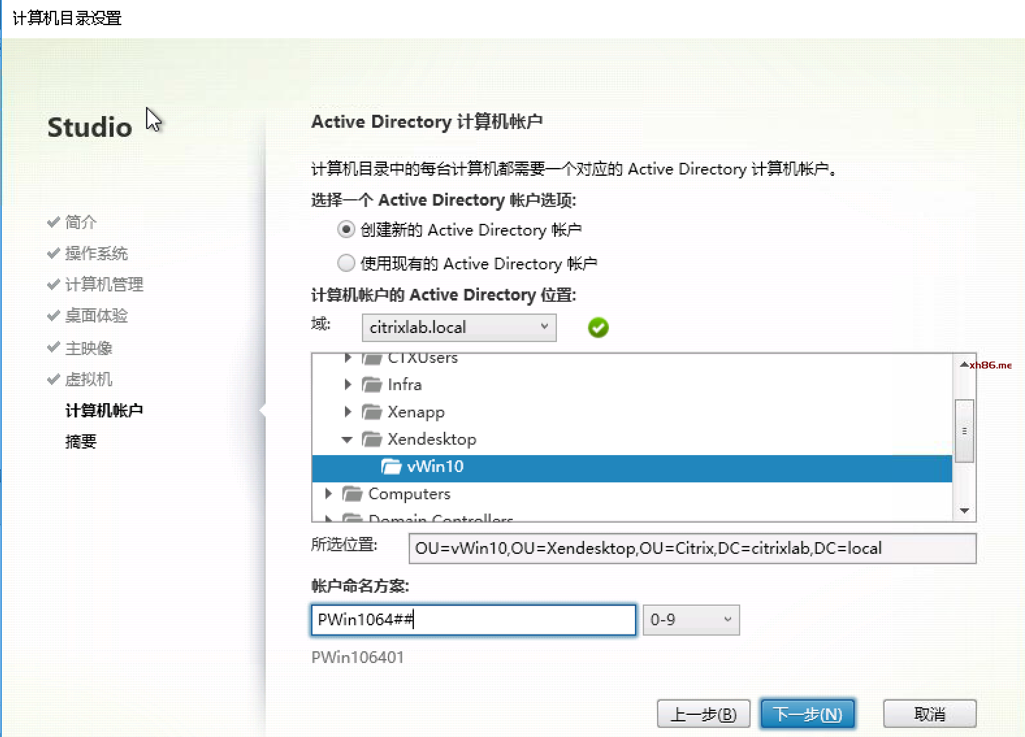Viewport: 1025px width, 737px height.
Task: Expand the Infra tree node
Action: pyautogui.click(x=347, y=385)
